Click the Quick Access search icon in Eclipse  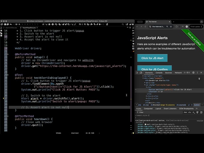click(123, 24)
